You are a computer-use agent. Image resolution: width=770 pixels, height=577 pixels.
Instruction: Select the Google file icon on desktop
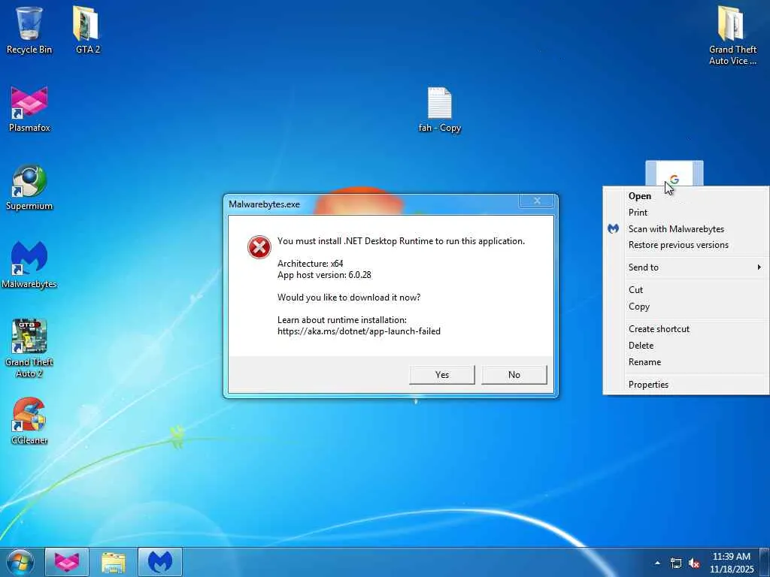click(675, 174)
